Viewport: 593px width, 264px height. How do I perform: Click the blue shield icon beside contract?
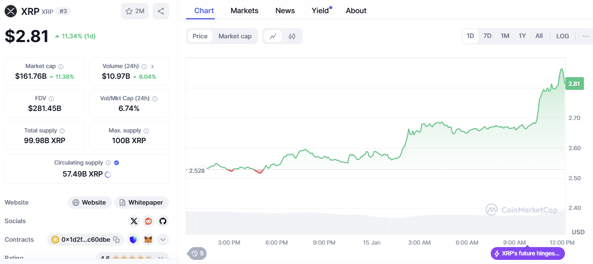(133, 240)
